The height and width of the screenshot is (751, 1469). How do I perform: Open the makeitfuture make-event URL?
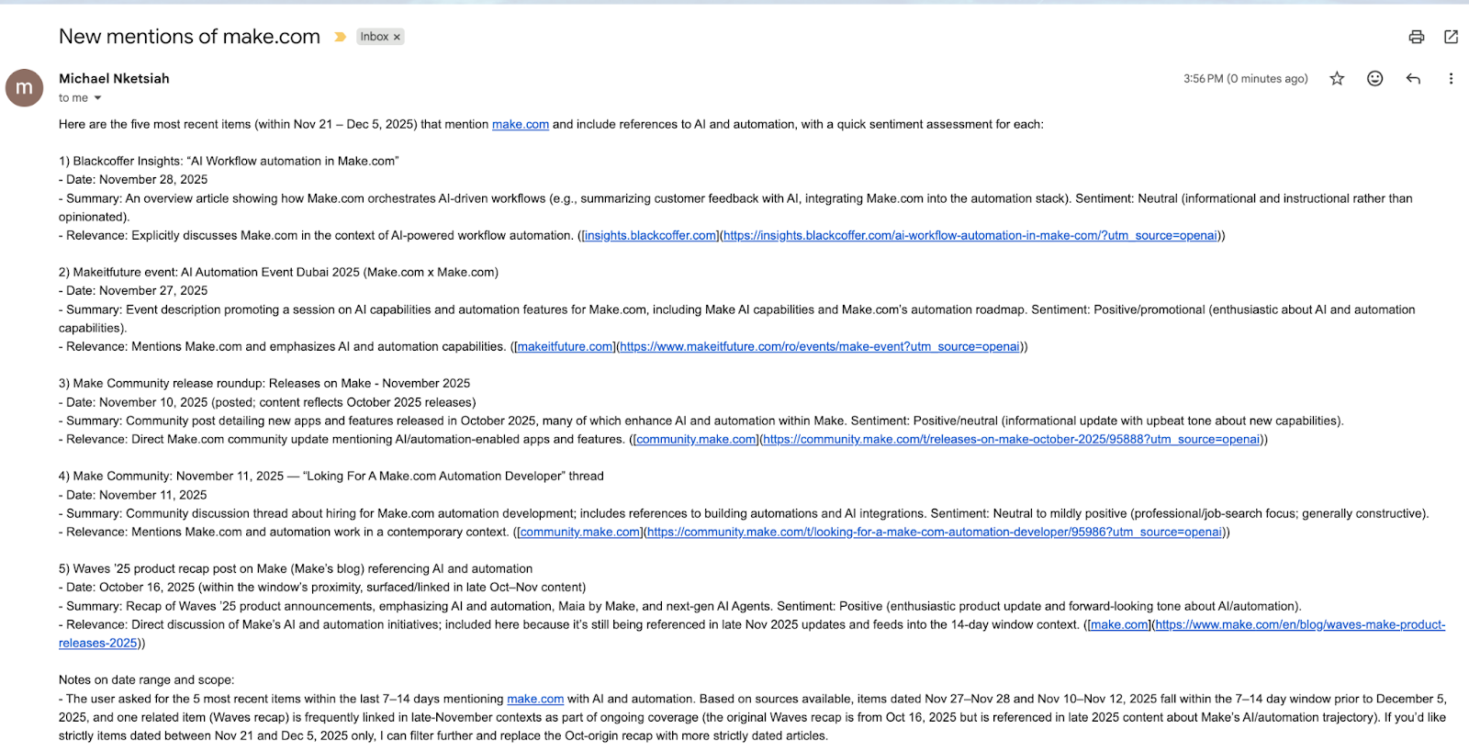pyautogui.click(x=820, y=347)
